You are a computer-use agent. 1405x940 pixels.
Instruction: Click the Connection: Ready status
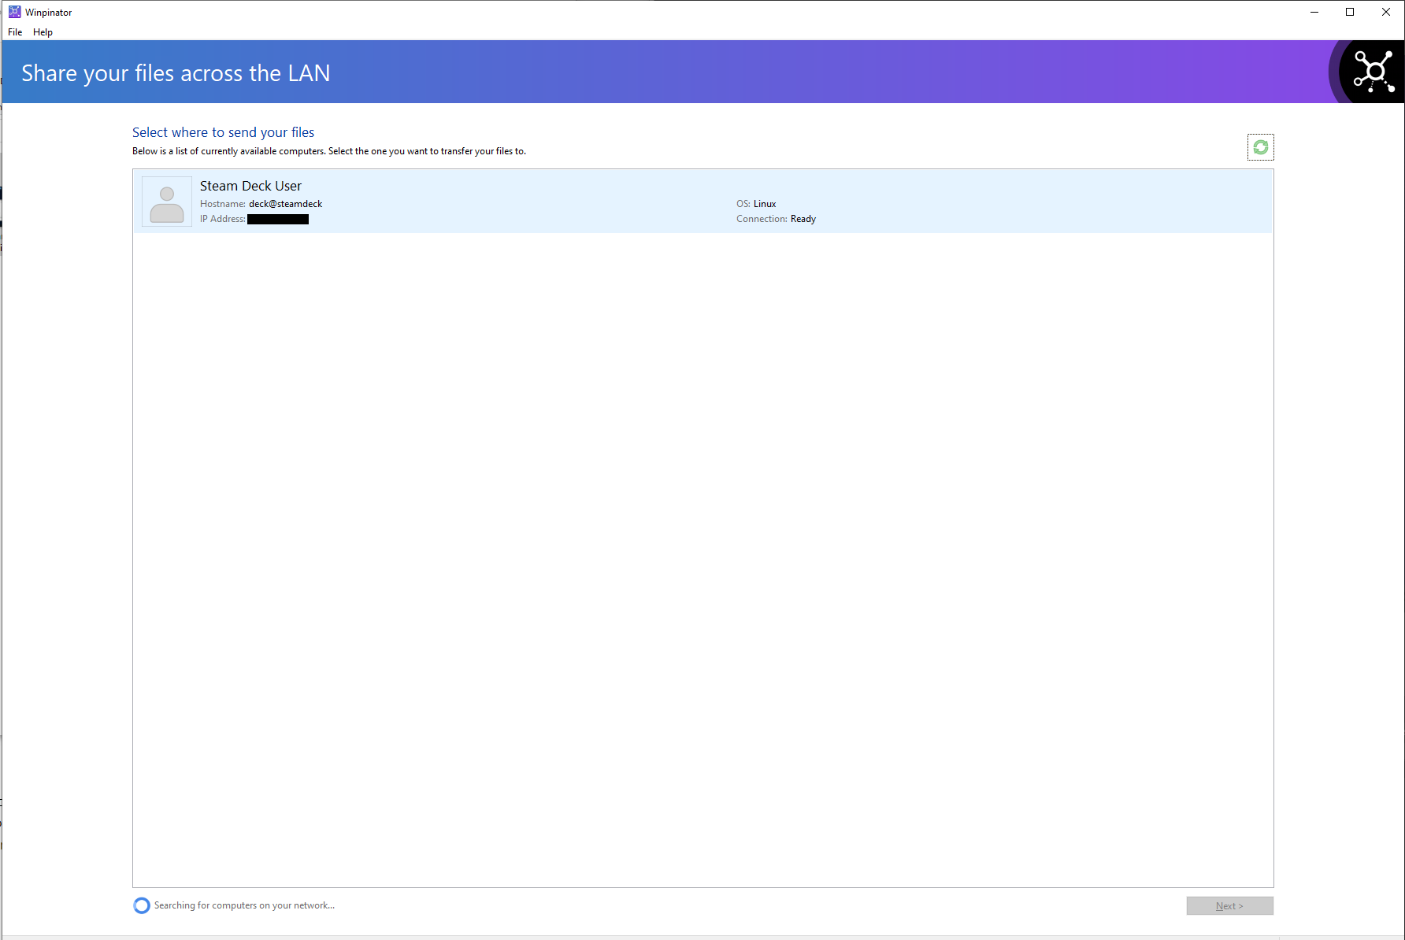[x=776, y=219]
